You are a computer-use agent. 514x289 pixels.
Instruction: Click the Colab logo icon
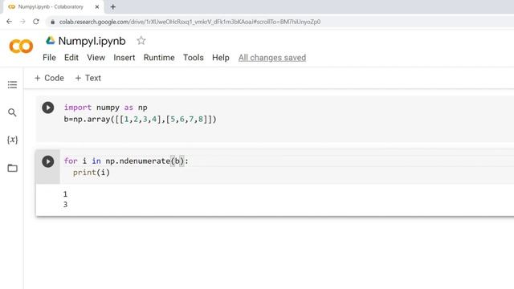tap(21, 47)
